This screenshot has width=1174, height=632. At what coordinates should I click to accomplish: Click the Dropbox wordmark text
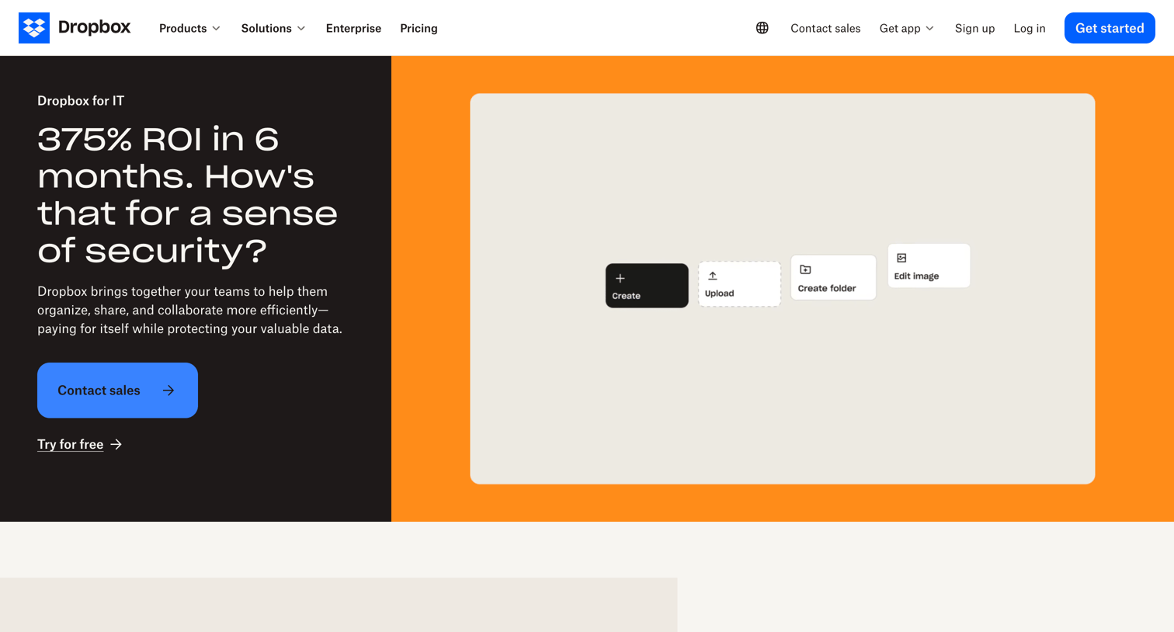(95, 27)
